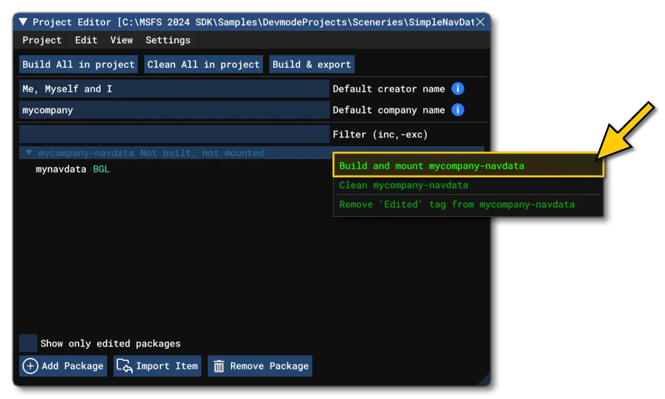Open the Settings menu

point(168,40)
